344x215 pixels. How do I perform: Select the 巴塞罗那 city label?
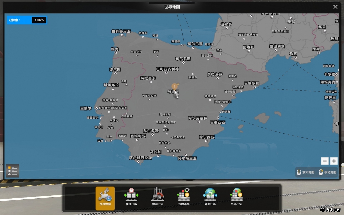pyautogui.click(x=252, y=83)
